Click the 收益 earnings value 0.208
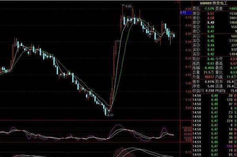Screen dimensions: 237x157 click(210, 91)
